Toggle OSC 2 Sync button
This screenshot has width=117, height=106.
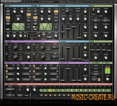point(34,27)
